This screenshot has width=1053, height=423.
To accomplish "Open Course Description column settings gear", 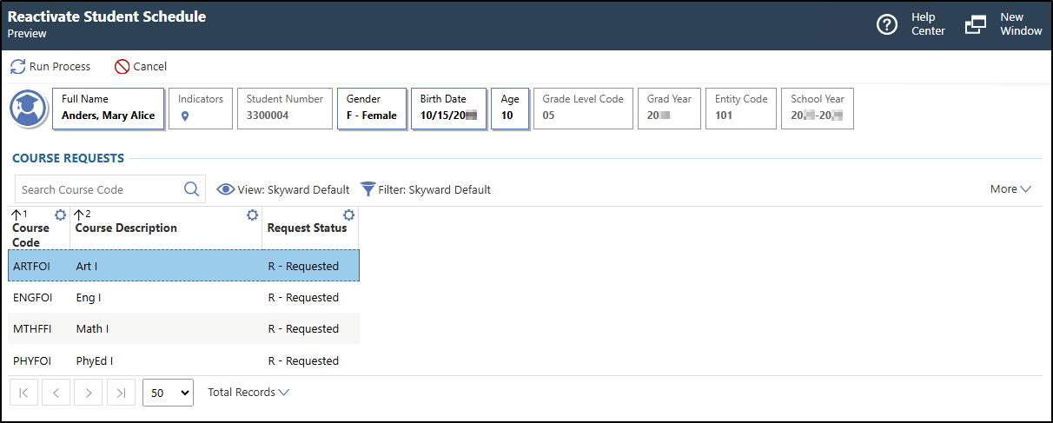I will coord(252,215).
